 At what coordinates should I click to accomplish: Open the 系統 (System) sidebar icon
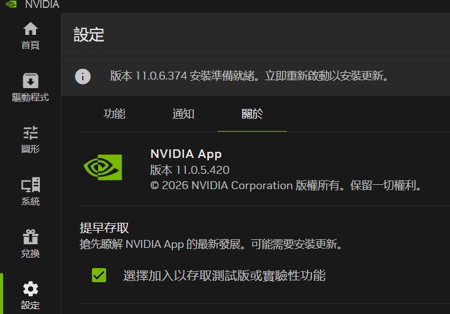[30, 185]
